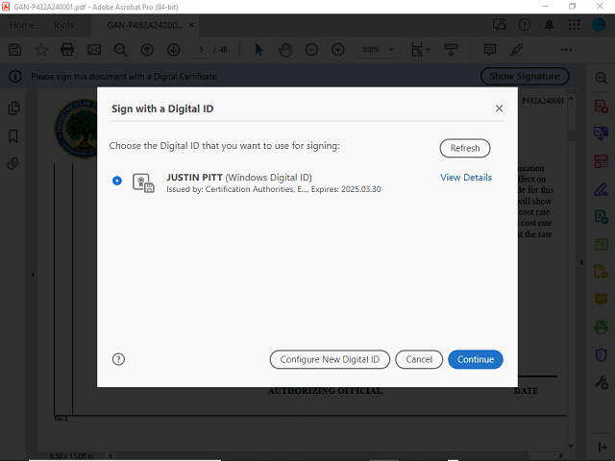Image resolution: width=615 pixels, height=461 pixels.
Task: Print the document using the printer icon
Action: [67, 50]
